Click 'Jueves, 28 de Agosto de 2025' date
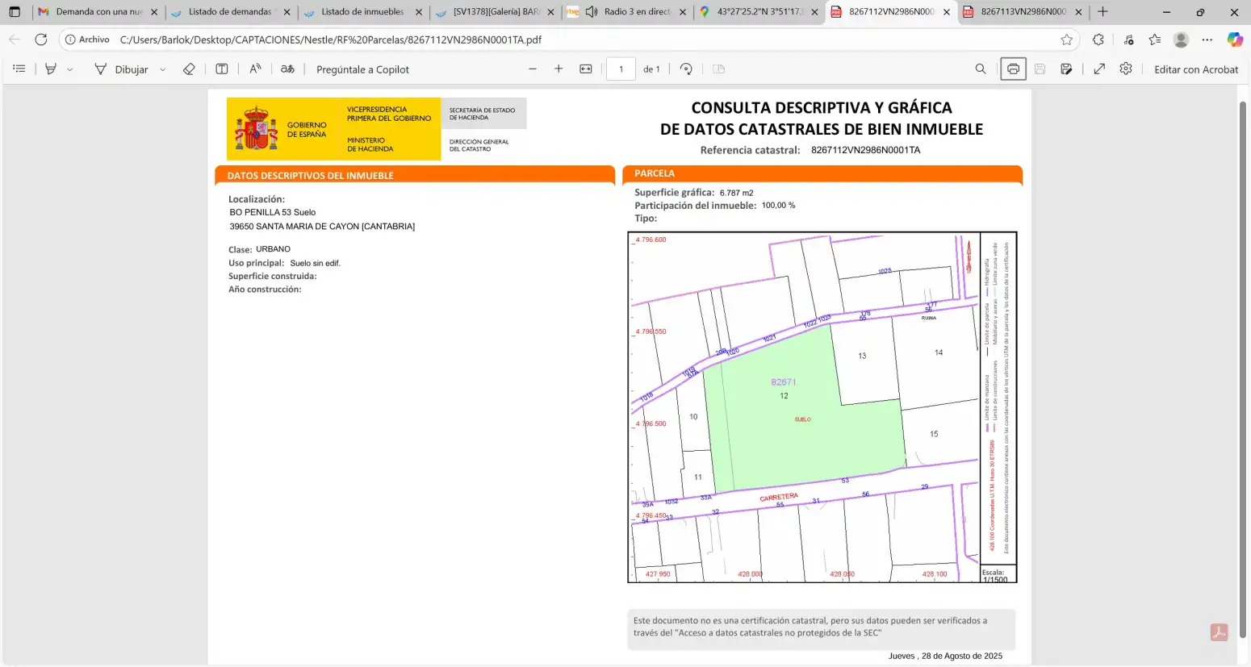Viewport: 1251px width, 667px height. tap(945, 656)
